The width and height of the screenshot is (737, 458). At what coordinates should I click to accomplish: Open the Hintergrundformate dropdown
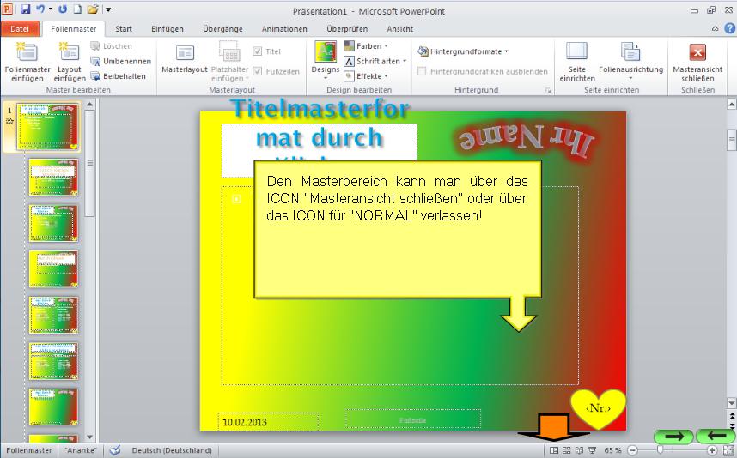click(x=464, y=51)
